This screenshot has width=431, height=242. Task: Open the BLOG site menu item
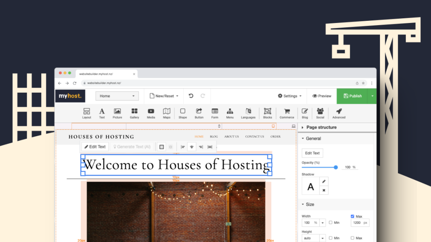214,137
